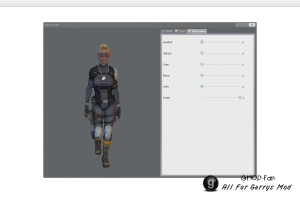Click the Knife label

coord(166,86)
